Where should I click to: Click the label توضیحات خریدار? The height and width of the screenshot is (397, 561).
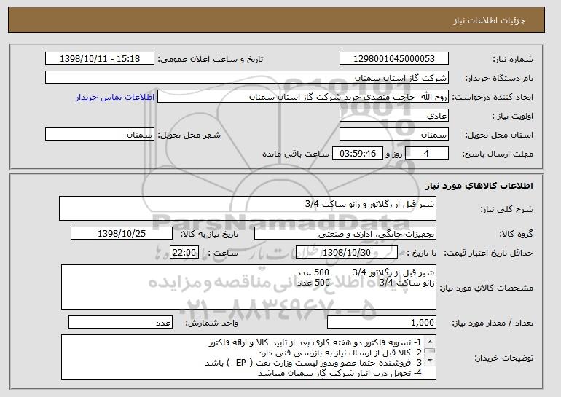tap(503, 358)
